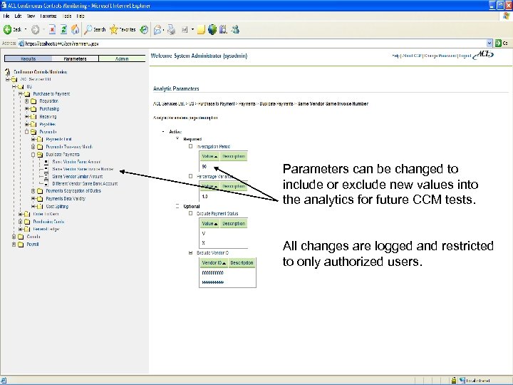Expand the Order to Cash node
Image resolution: width=513 pixels, height=385 pixels.
click(21, 214)
